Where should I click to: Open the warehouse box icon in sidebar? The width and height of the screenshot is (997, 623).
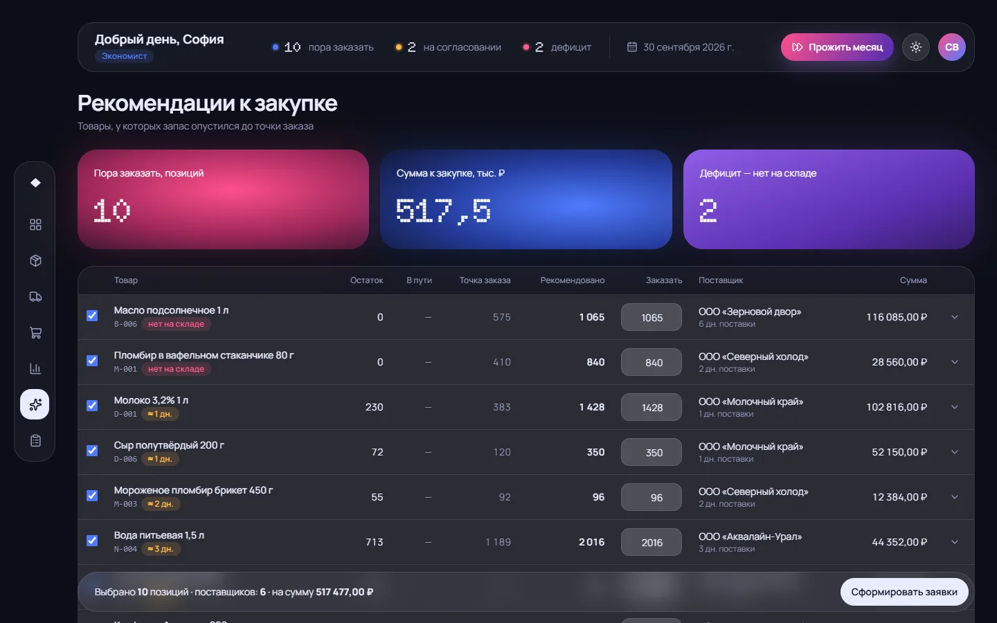35,261
